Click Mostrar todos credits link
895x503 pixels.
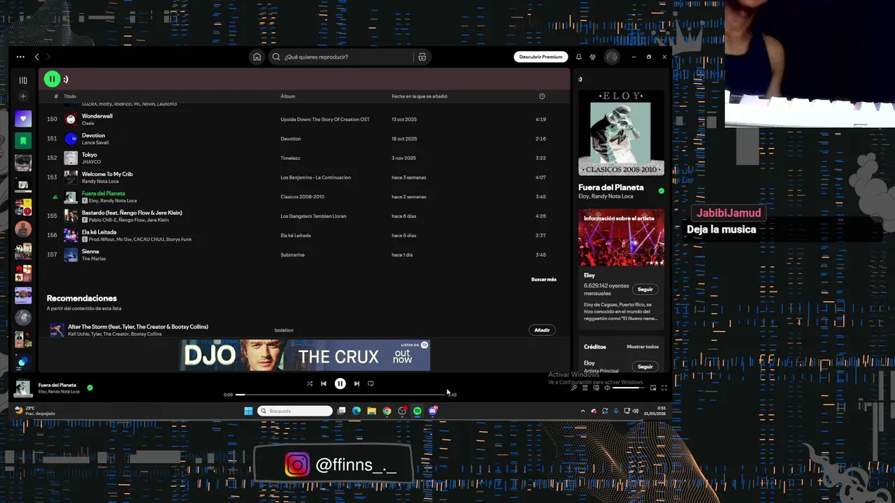[643, 347]
